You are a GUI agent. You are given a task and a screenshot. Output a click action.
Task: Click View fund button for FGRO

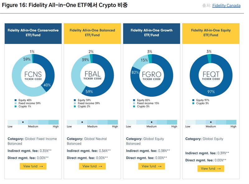click(x=152, y=166)
